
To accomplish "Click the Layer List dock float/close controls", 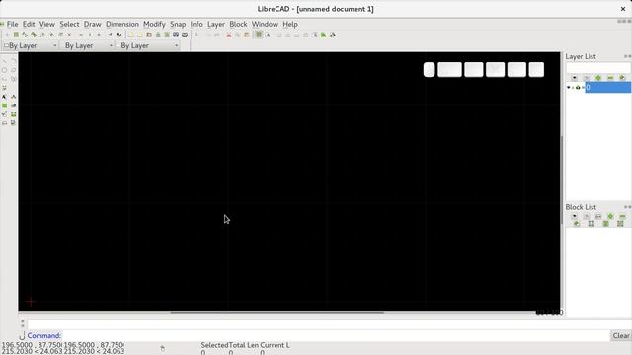I will click(x=627, y=56).
